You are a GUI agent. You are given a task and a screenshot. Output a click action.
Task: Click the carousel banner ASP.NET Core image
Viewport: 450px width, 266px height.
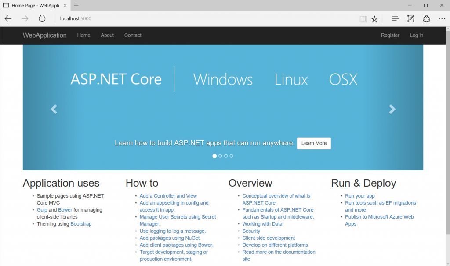point(223,107)
